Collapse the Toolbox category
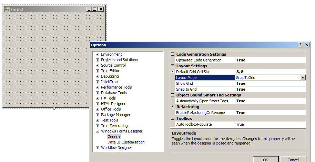The height and width of the screenshot is (162, 315). 172,118
